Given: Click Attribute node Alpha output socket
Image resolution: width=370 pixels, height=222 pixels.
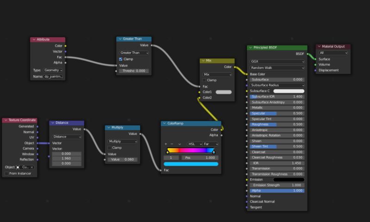Looking at the screenshot, I should 65,63.
